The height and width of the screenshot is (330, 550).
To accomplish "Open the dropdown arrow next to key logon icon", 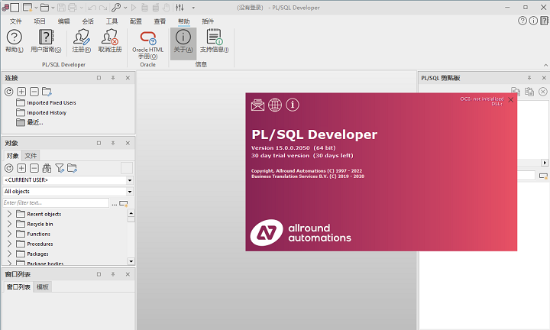I will click(125, 8).
